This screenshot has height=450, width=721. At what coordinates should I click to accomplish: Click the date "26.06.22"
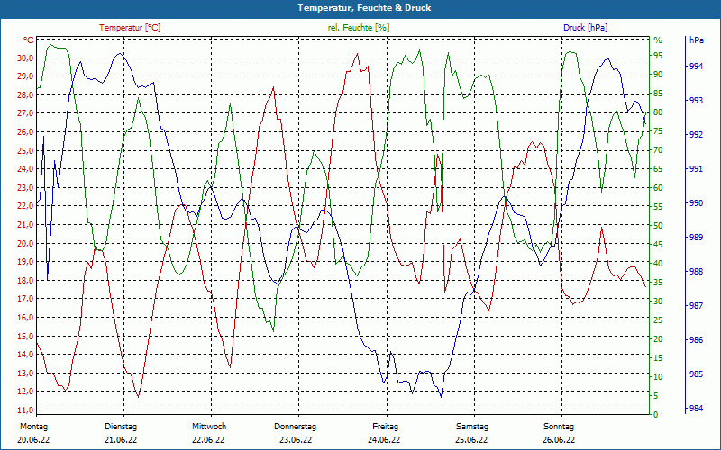coord(559,440)
